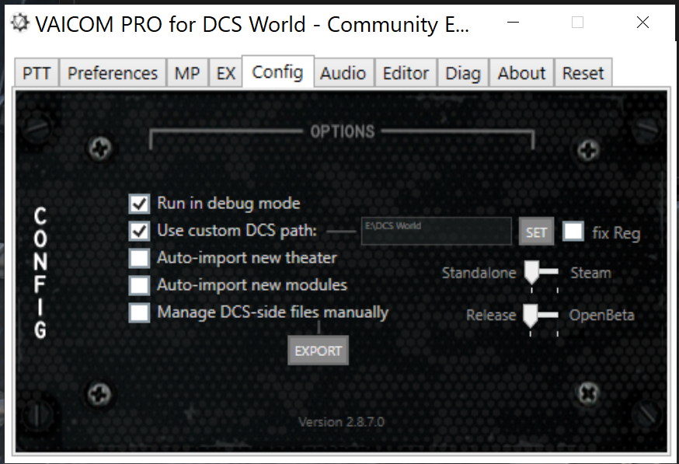Select the EX tab
The image size is (679, 464).
click(x=225, y=73)
